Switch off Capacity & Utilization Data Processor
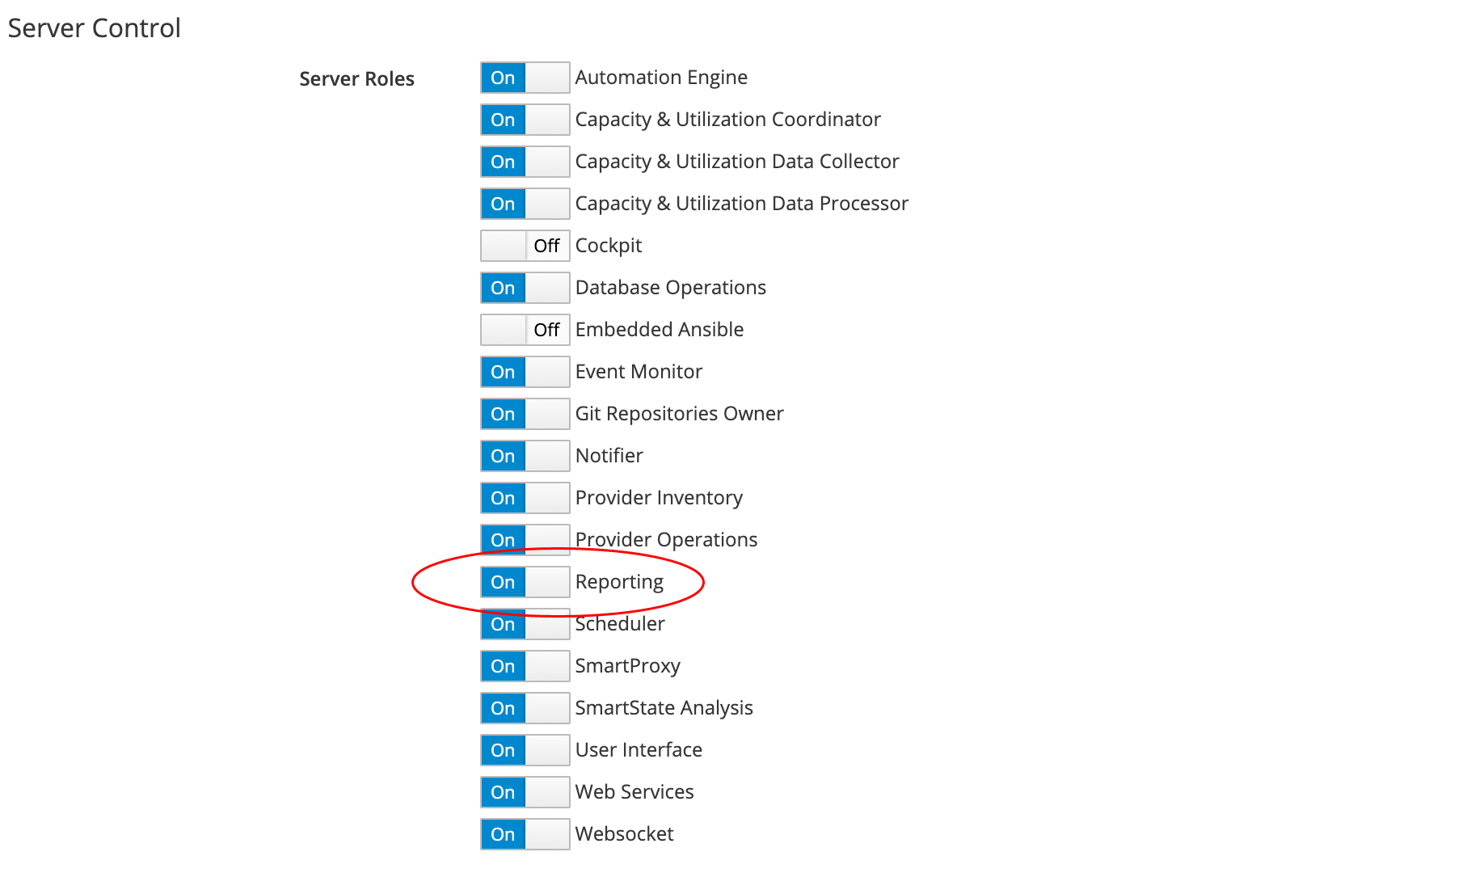 point(525,204)
